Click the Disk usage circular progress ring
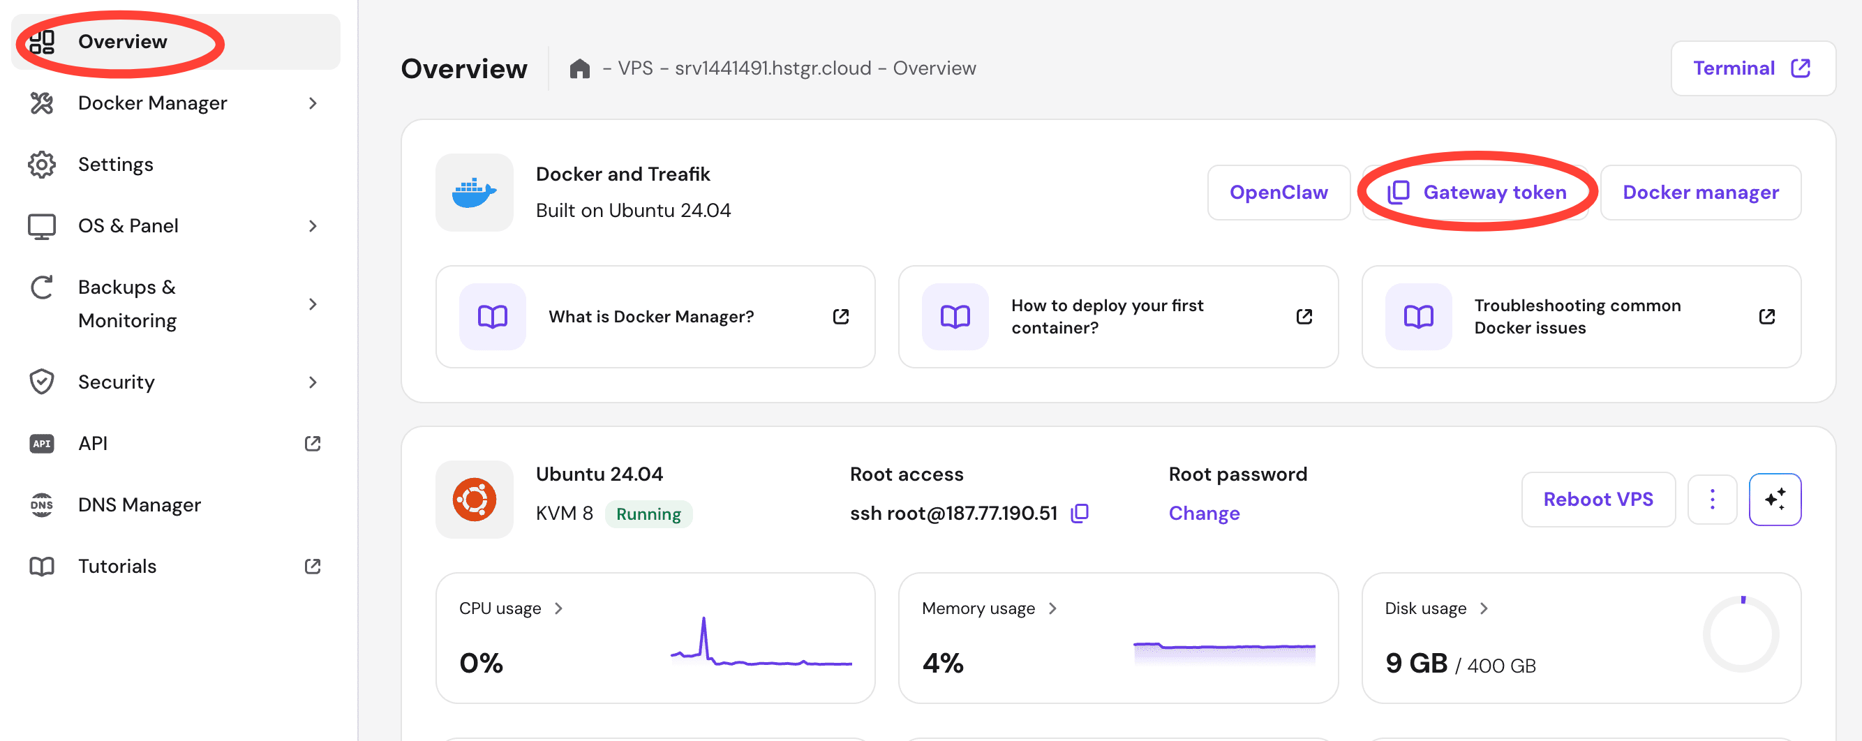This screenshot has height=741, width=1862. [x=1741, y=635]
